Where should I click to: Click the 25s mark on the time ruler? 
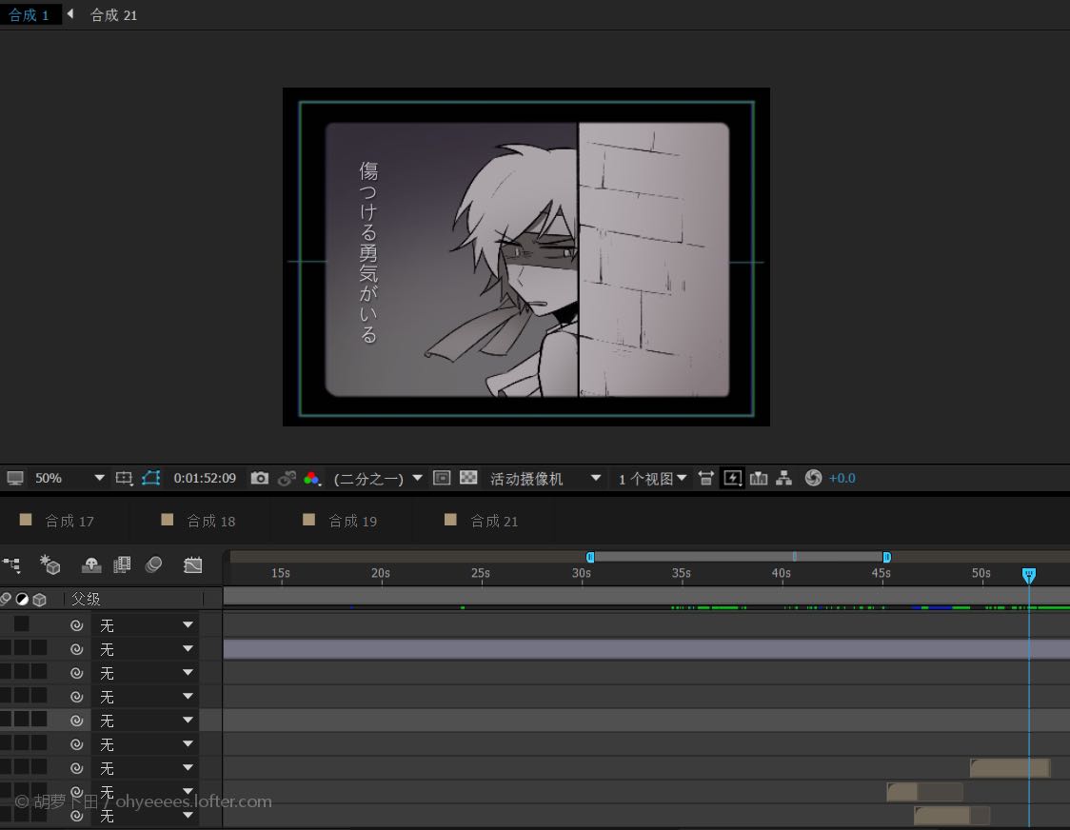pos(481,573)
